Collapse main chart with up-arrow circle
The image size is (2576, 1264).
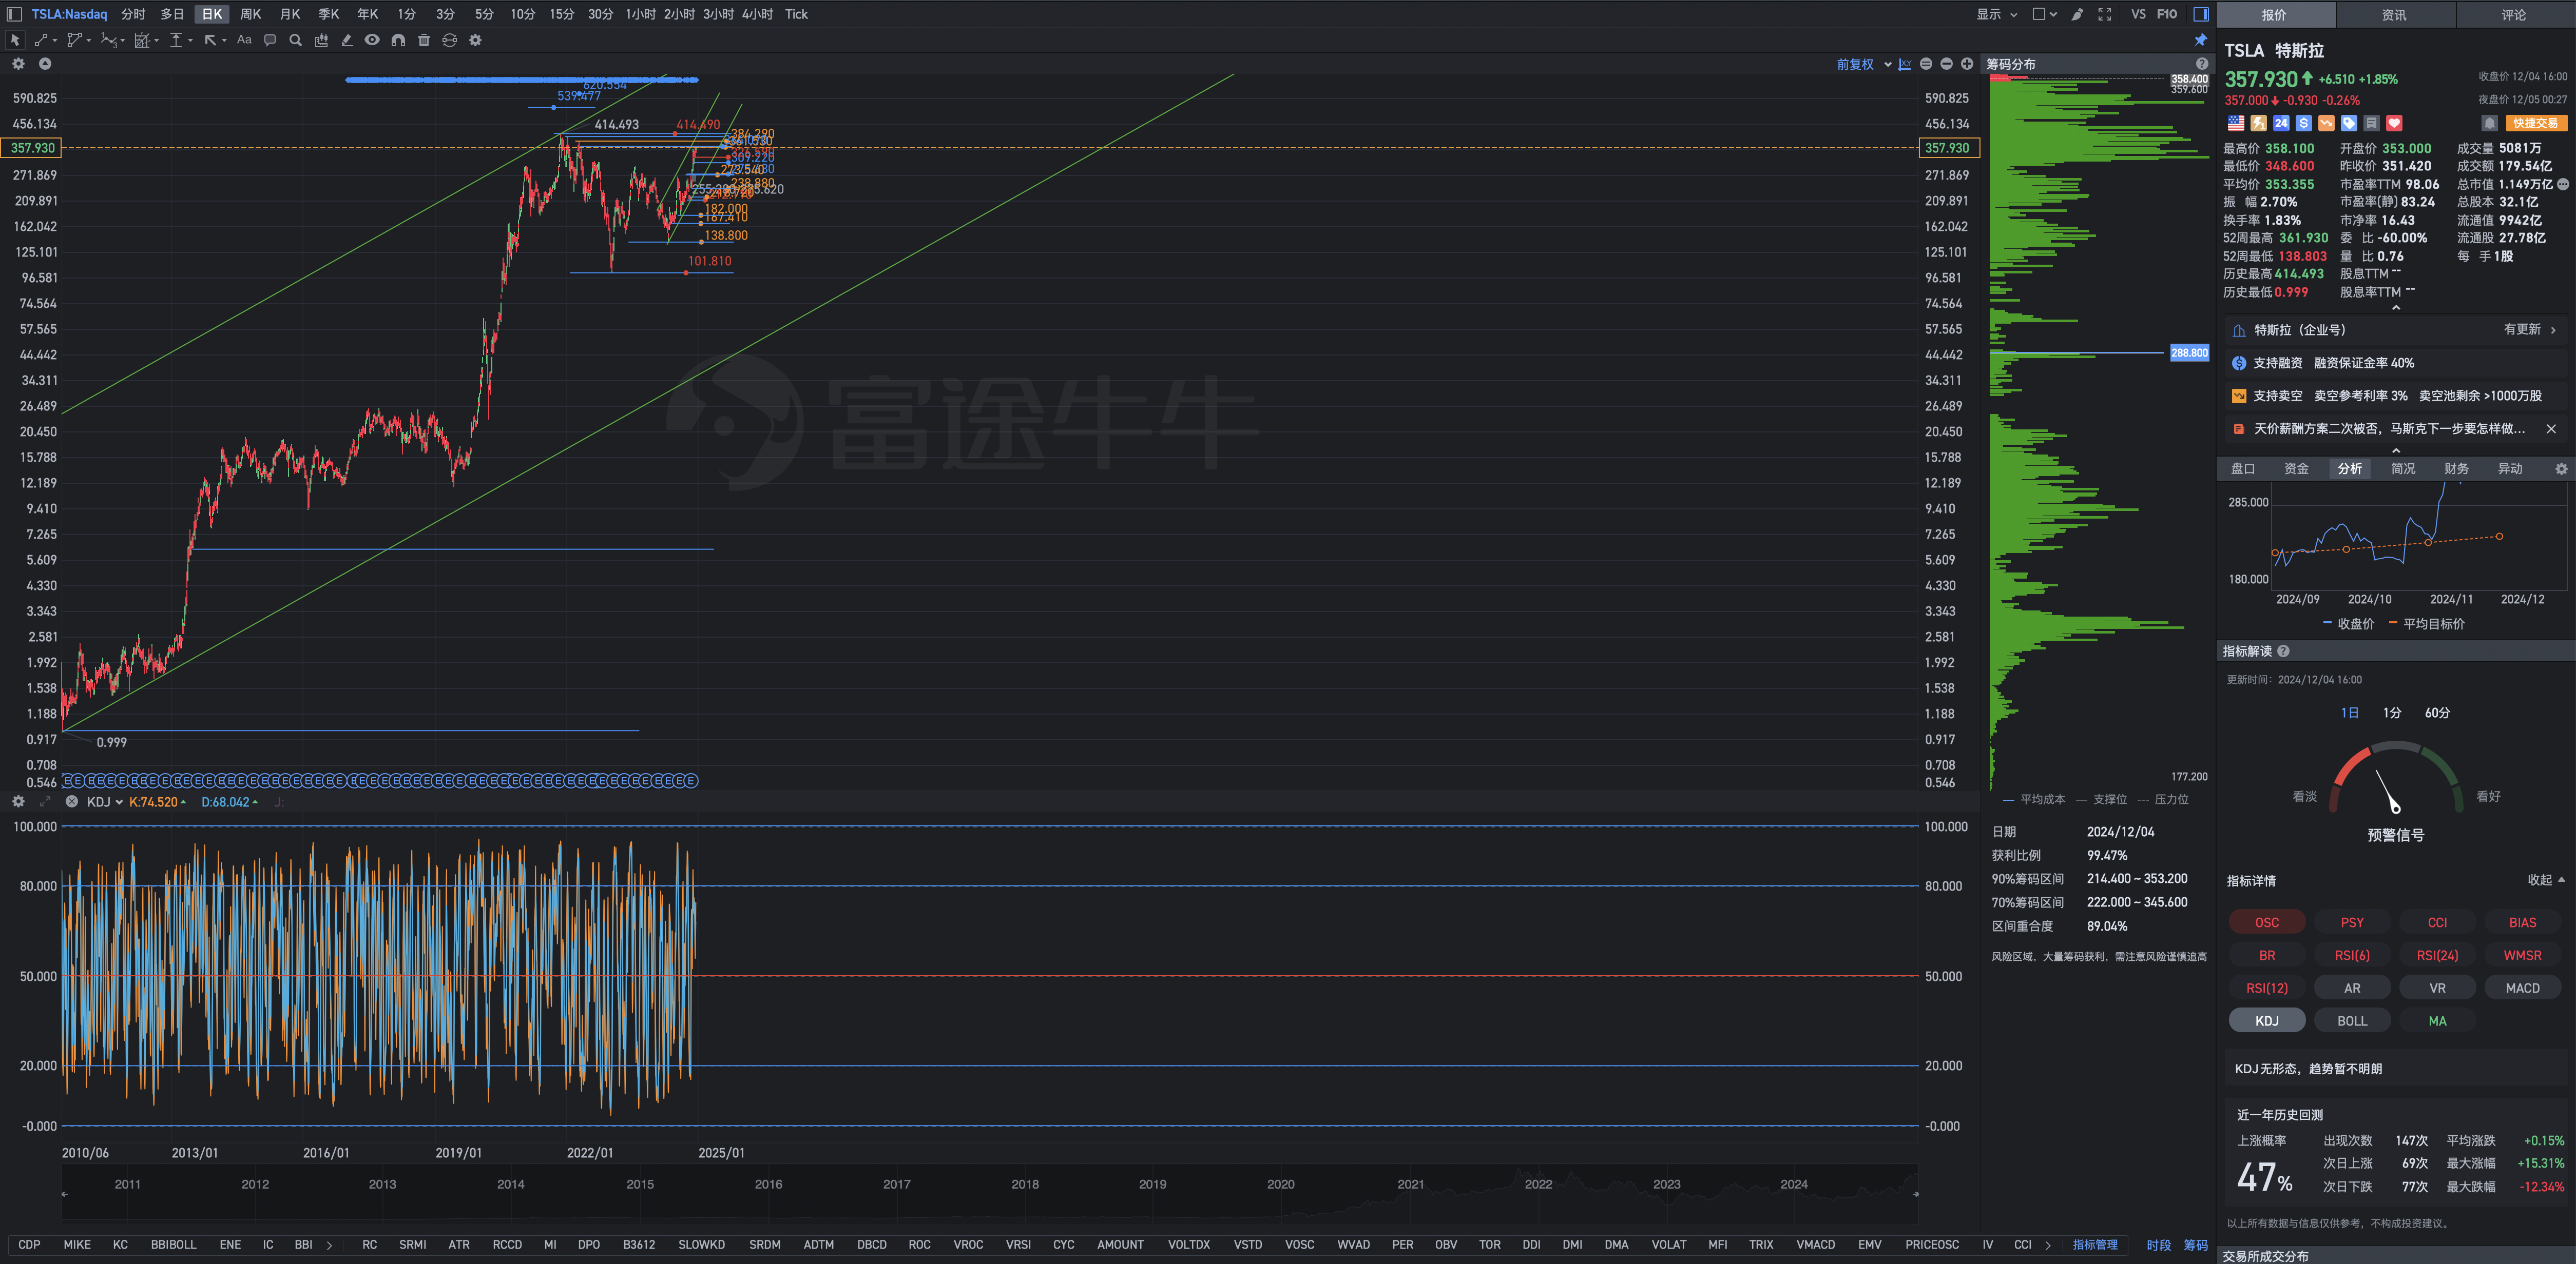tap(45, 64)
